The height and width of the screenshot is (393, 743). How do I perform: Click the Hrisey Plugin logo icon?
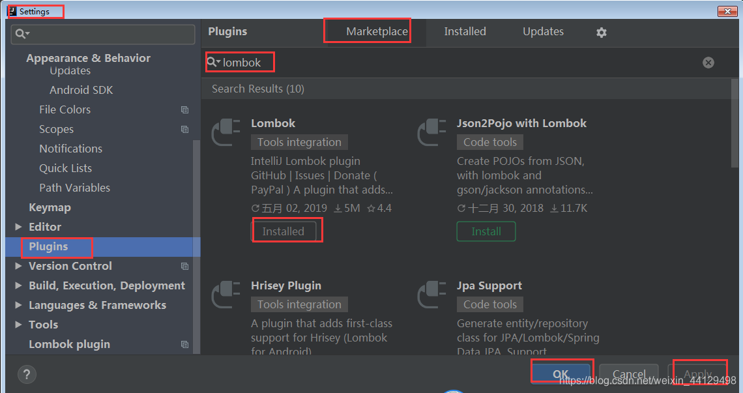pos(226,295)
